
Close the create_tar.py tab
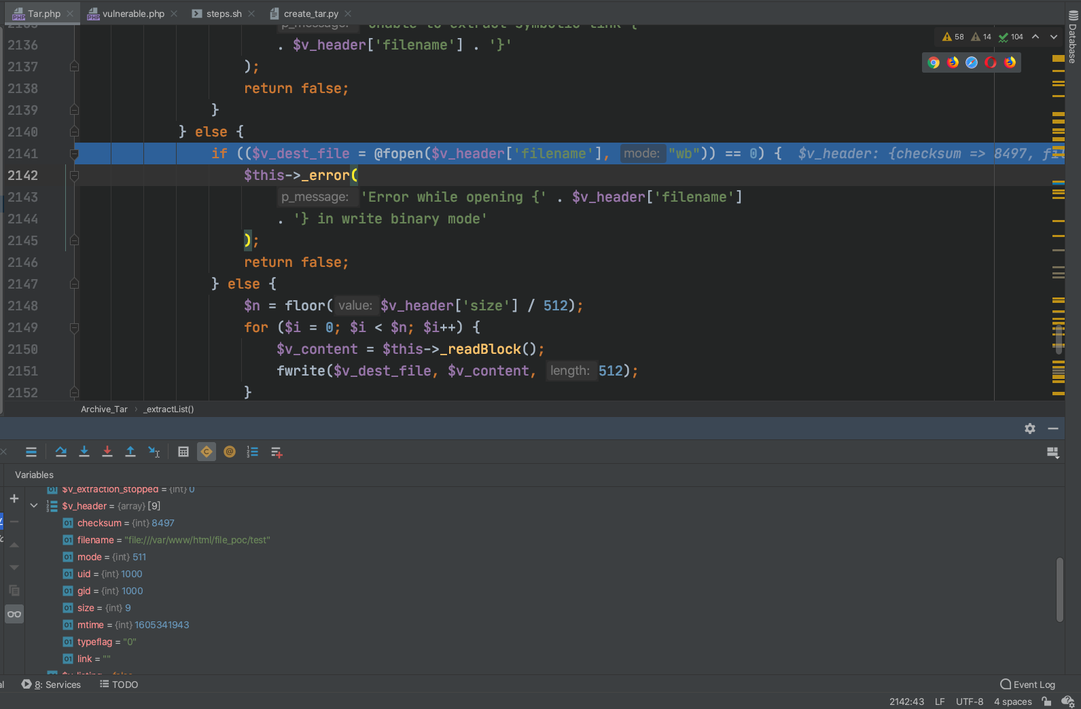349,14
